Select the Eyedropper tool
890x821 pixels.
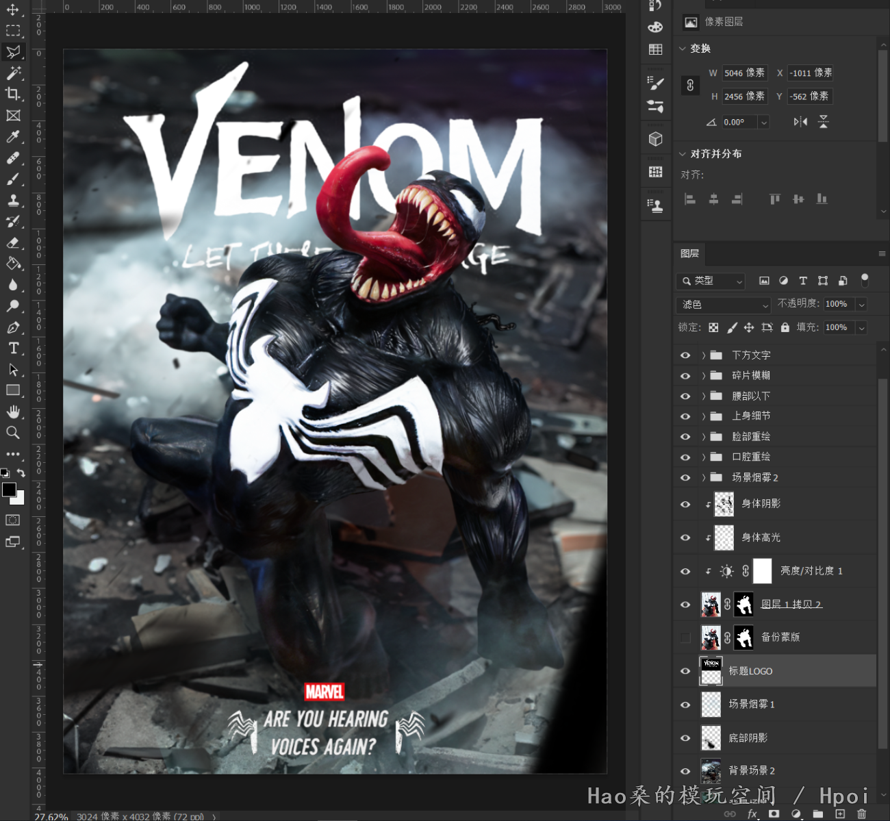click(x=13, y=137)
